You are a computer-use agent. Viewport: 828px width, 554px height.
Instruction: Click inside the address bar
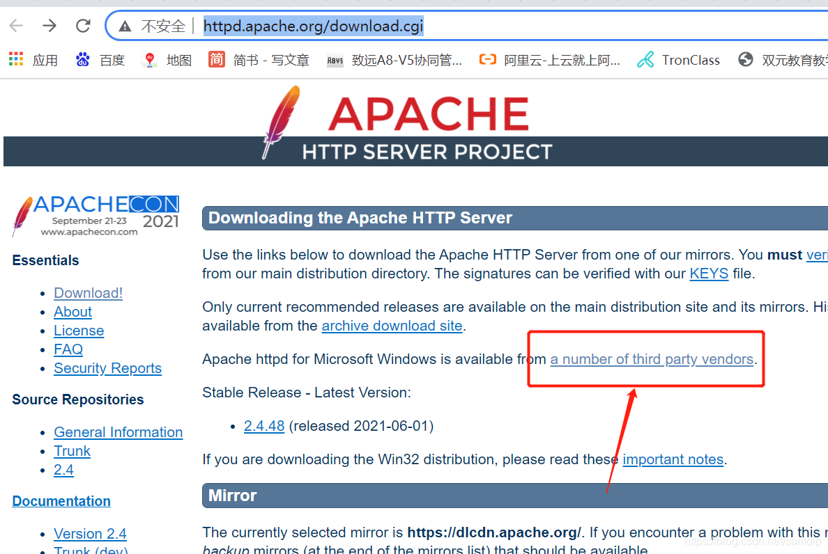point(313,26)
